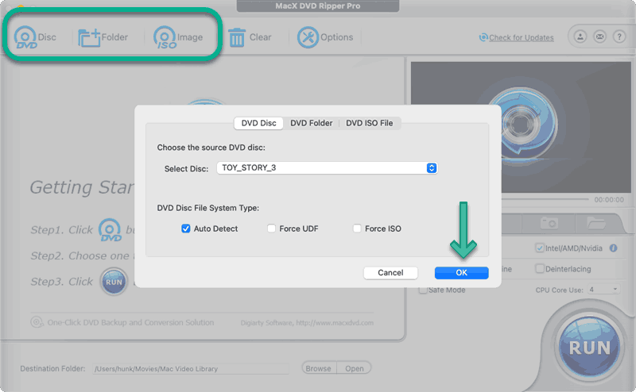The image size is (636, 392).
Task: Enable the Safe Mode checkbox
Action: pyautogui.click(x=423, y=290)
